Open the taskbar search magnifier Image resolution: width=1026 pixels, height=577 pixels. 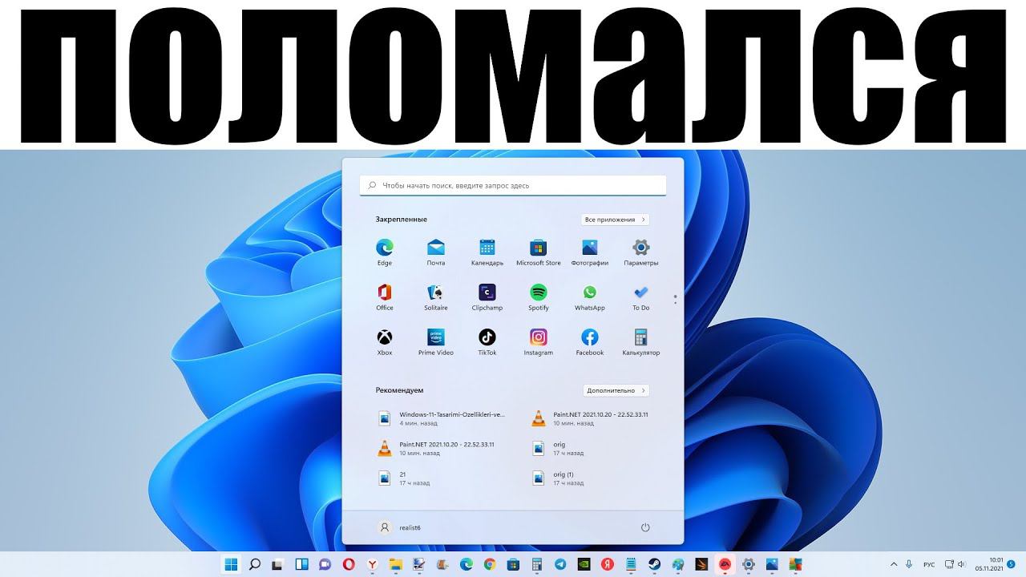tap(255, 564)
